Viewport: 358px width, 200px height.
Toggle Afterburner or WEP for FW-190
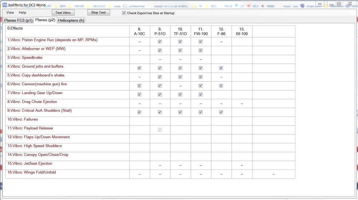(200, 50)
